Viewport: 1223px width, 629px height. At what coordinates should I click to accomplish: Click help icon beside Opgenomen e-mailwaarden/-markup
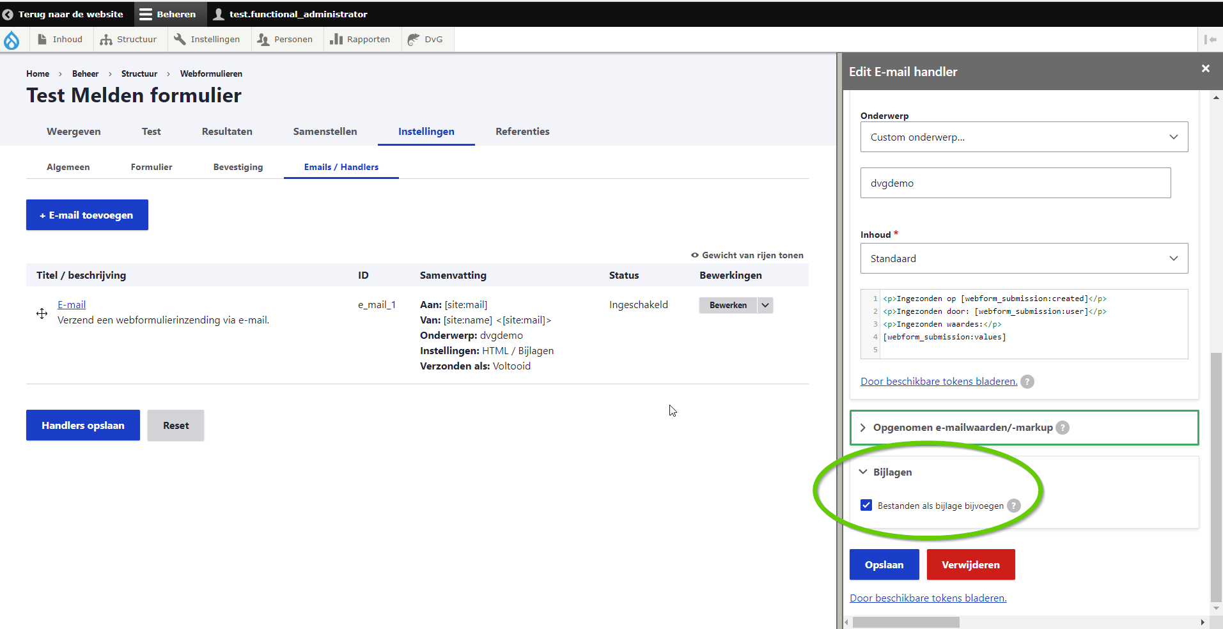[1062, 428]
